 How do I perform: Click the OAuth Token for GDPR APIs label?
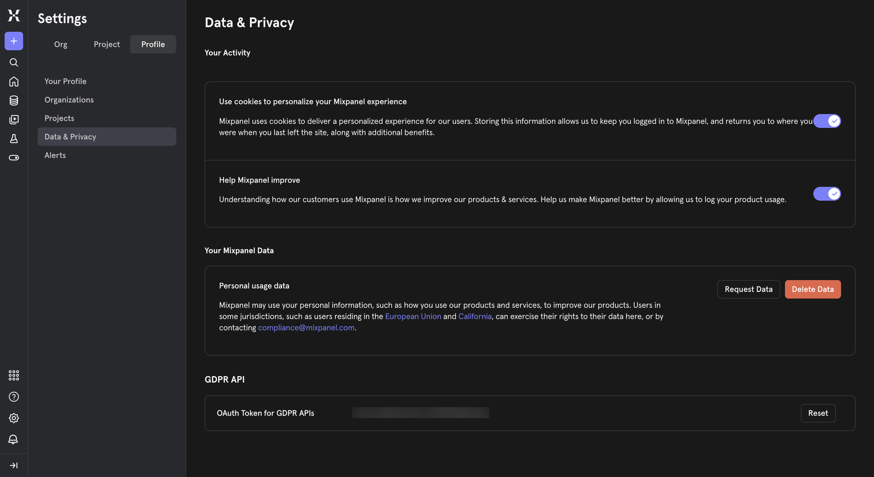coord(265,413)
